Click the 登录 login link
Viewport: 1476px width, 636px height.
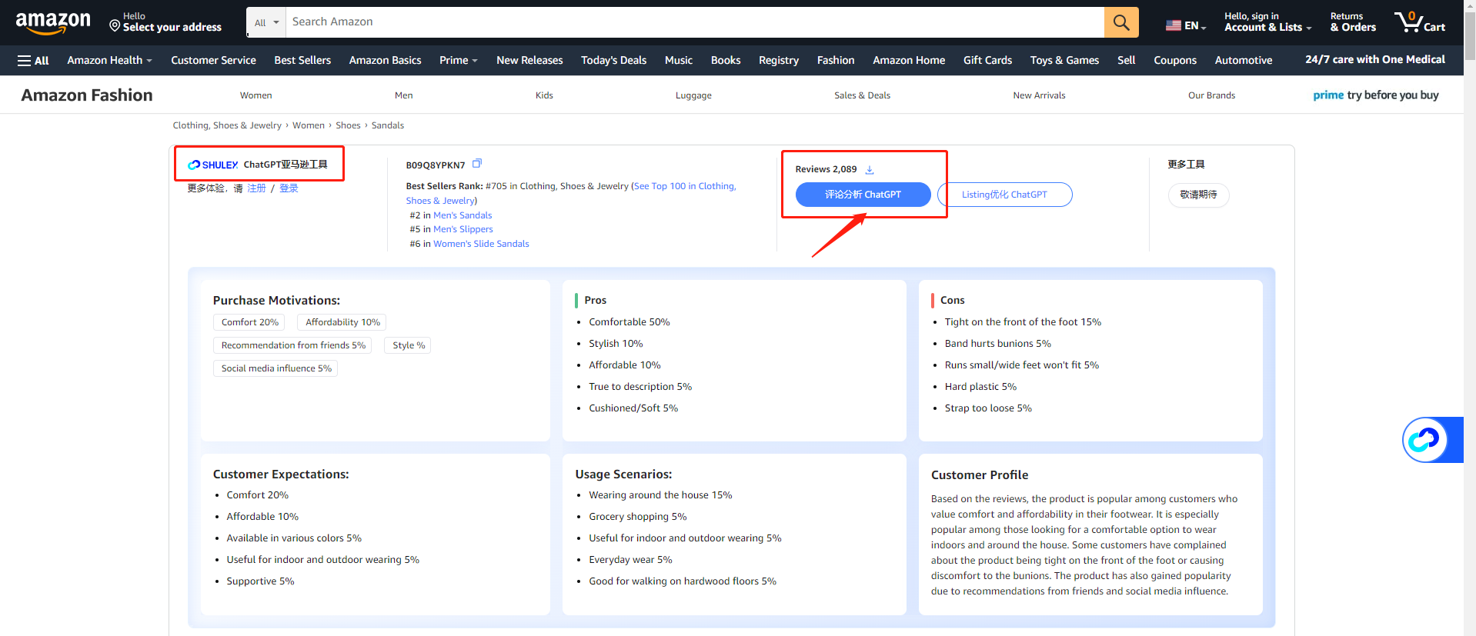click(x=289, y=188)
